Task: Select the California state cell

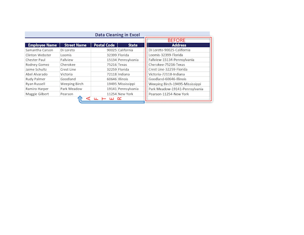Action: coord(131,50)
